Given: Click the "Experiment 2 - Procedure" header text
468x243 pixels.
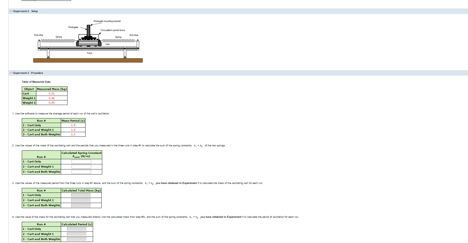Looking at the screenshot, I should [x=28, y=73].
